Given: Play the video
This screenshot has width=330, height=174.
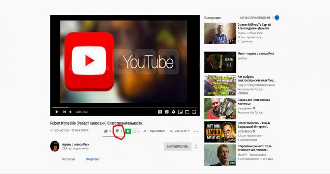Looking at the screenshot, I should click(56, 112).
